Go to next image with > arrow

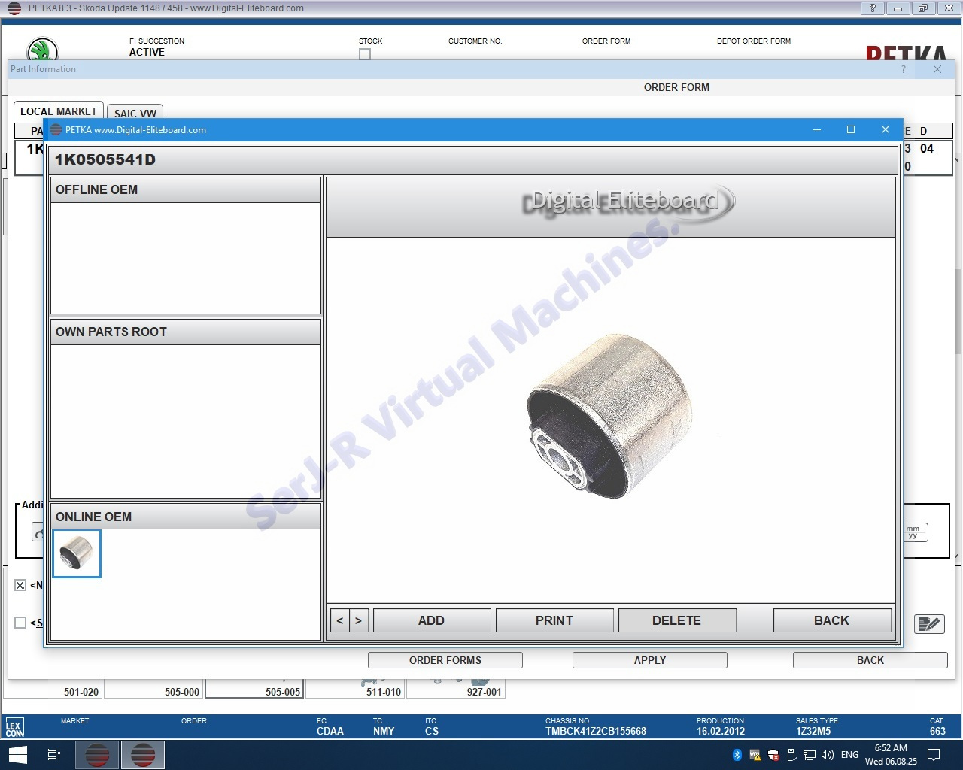(x=358, y=620)
